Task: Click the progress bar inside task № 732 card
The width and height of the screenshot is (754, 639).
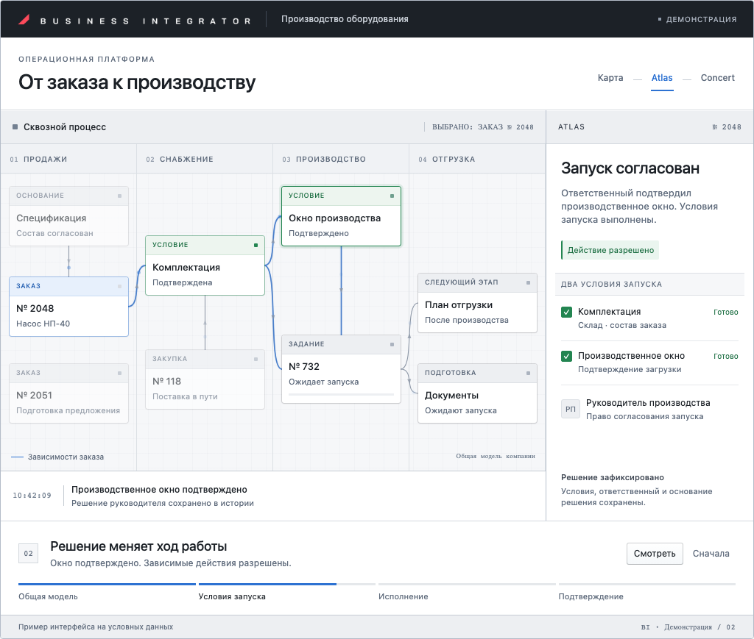Action: [x=341, y=395]
